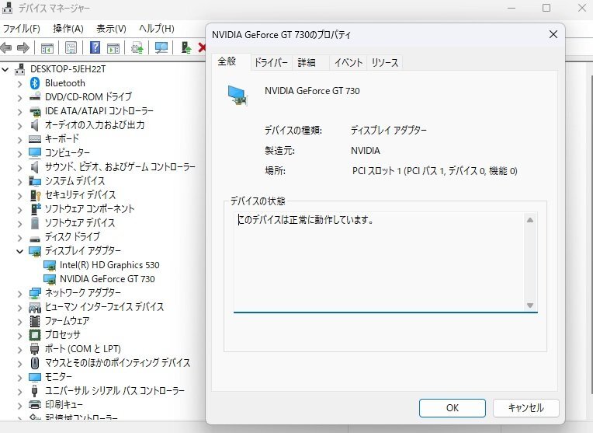
Task: Open the ヘルプ(H) menu
Action: click(x=157, y=29)
